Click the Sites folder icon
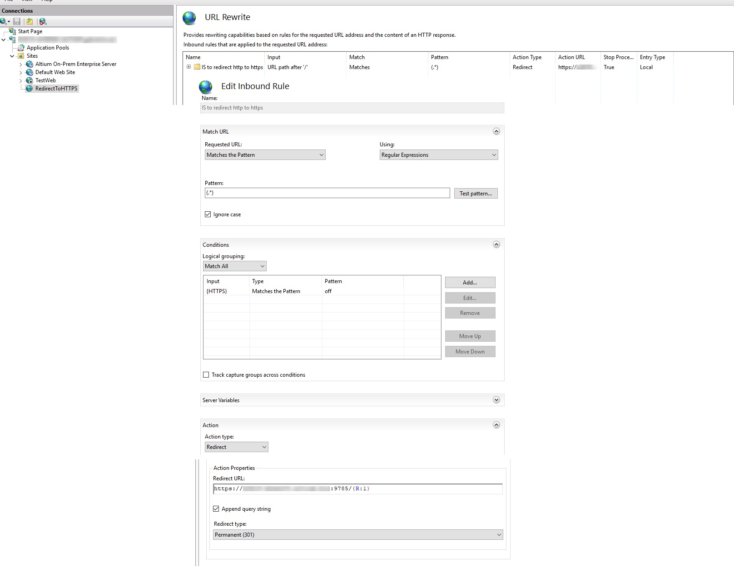The width and height of the screenshot is (734, 573). point(21,56)
